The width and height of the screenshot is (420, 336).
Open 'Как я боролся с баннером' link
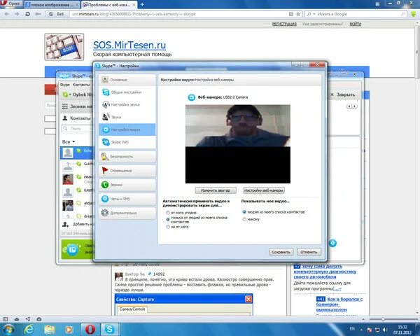[339, 304]
